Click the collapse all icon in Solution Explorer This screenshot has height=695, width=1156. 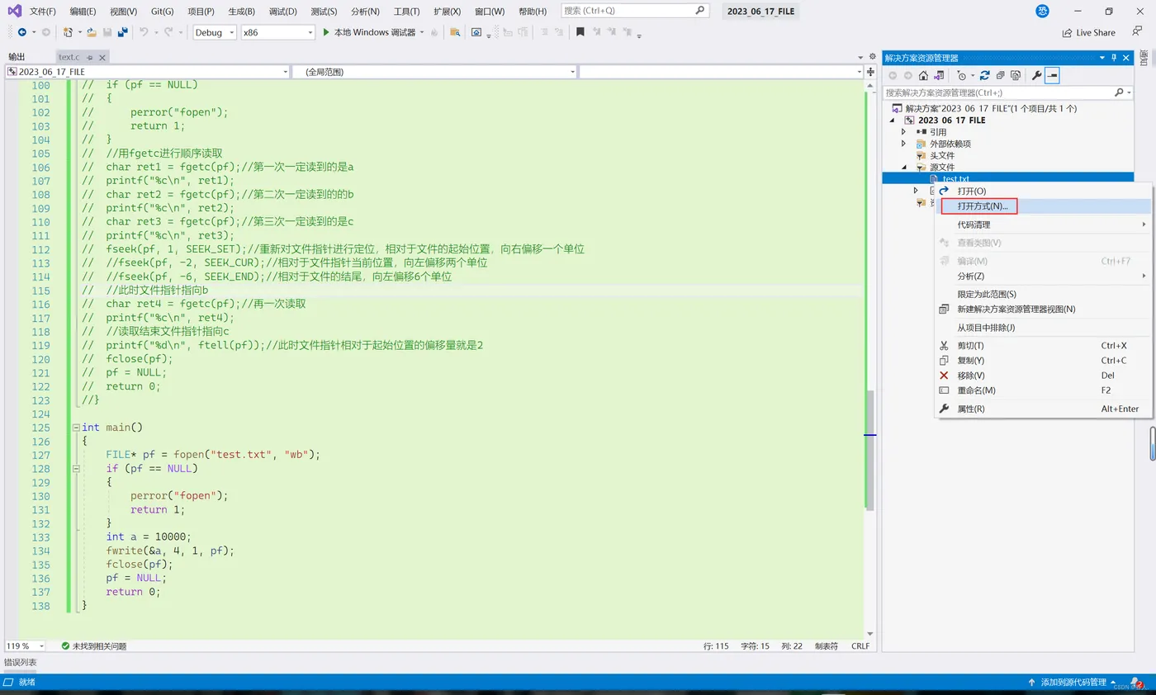pos(999,75)
